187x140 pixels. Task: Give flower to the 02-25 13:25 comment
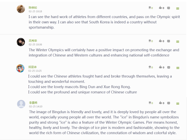[150, 67]
